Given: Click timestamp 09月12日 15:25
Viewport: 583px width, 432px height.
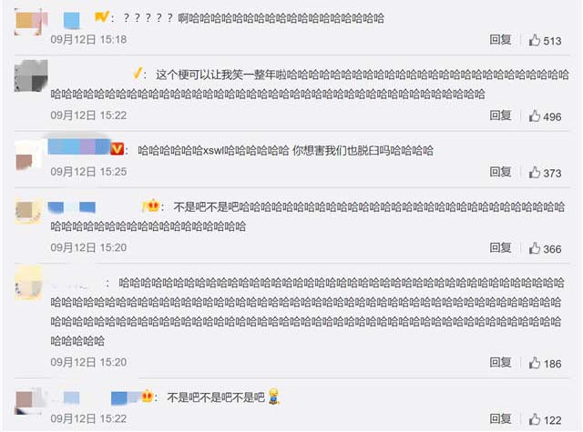Looking at the screenshot, I should point(88,172).
